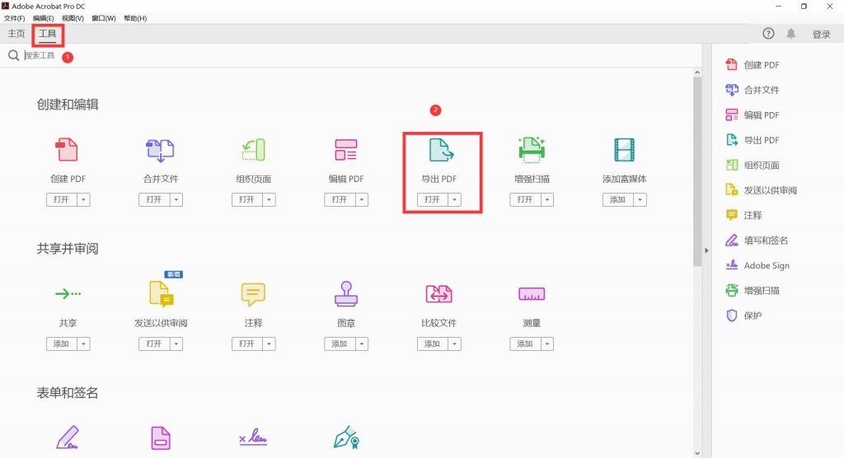844x458 pixels.
Task: Select 保护 shield in right sidebar
Action: [743, 315]
